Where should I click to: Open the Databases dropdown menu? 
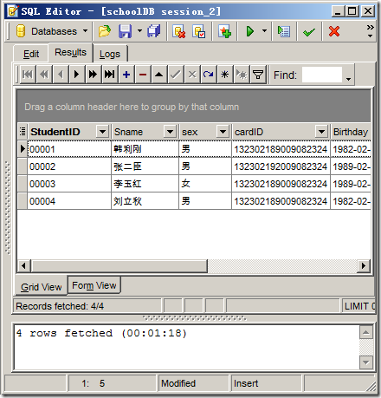(x=52, y=31)
